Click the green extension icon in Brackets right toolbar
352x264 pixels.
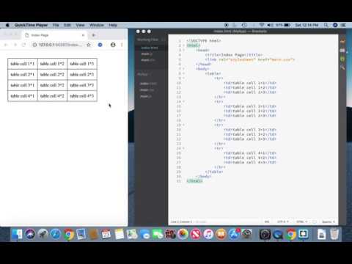point(342,59)
